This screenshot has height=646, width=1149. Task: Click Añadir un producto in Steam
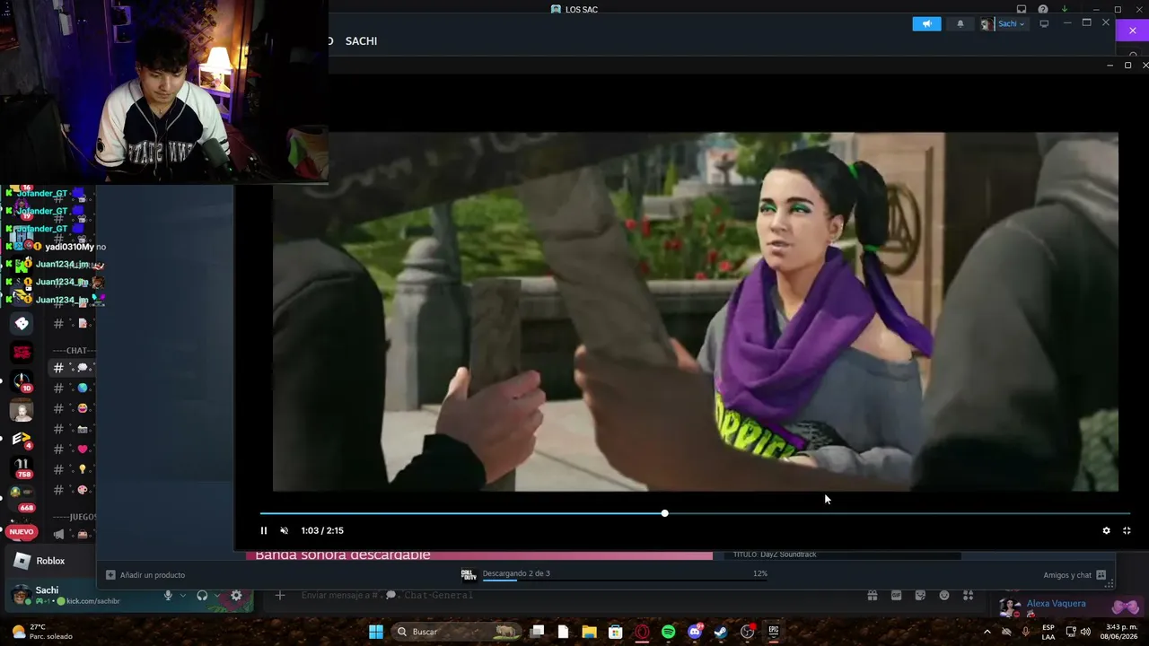145,575
